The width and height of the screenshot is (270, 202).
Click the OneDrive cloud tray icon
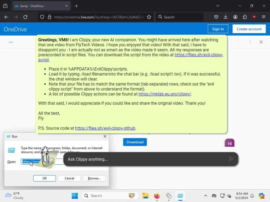pyautogui.click(x=214, y=196)
